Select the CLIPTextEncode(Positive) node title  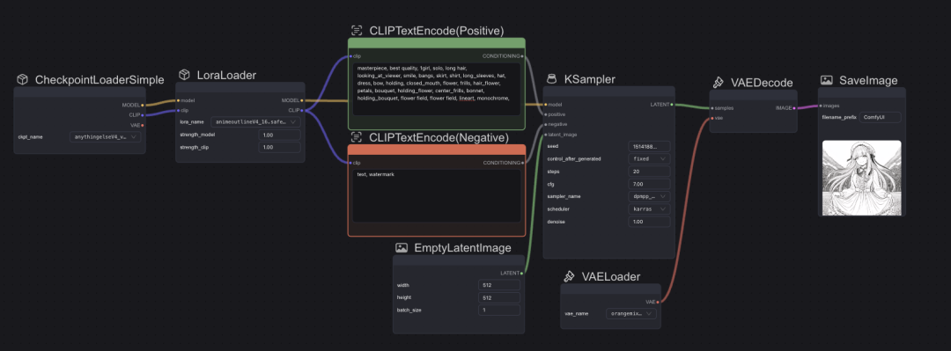point(437,30)
